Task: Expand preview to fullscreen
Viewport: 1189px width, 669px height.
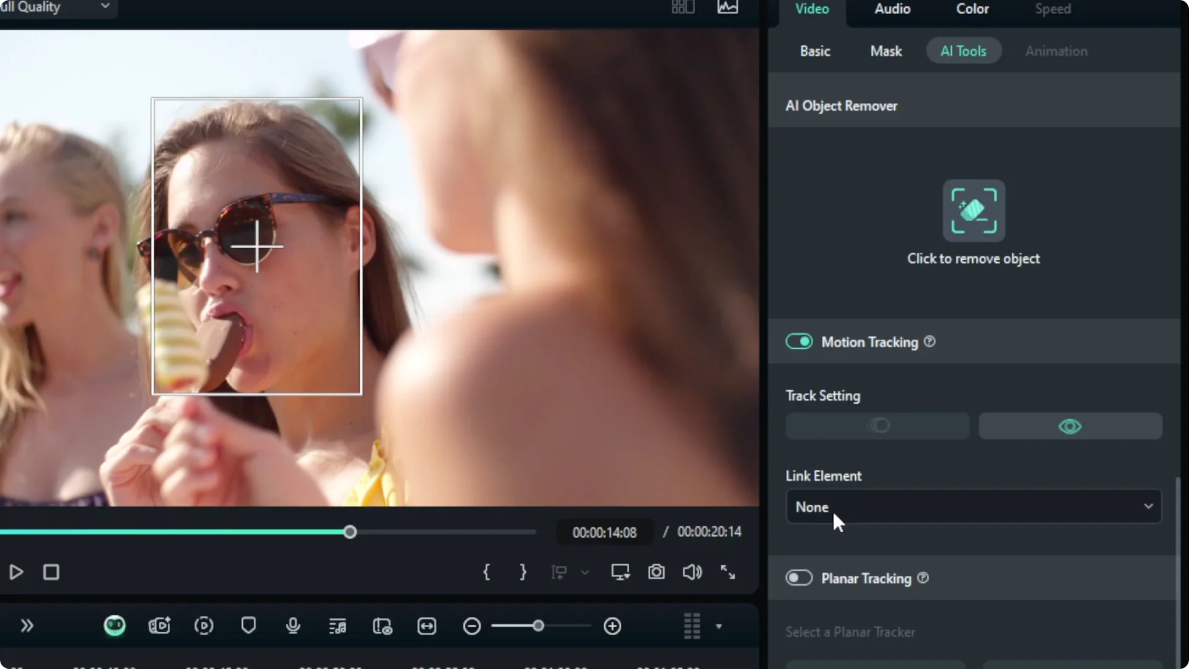Action: [x=728, y=572]
